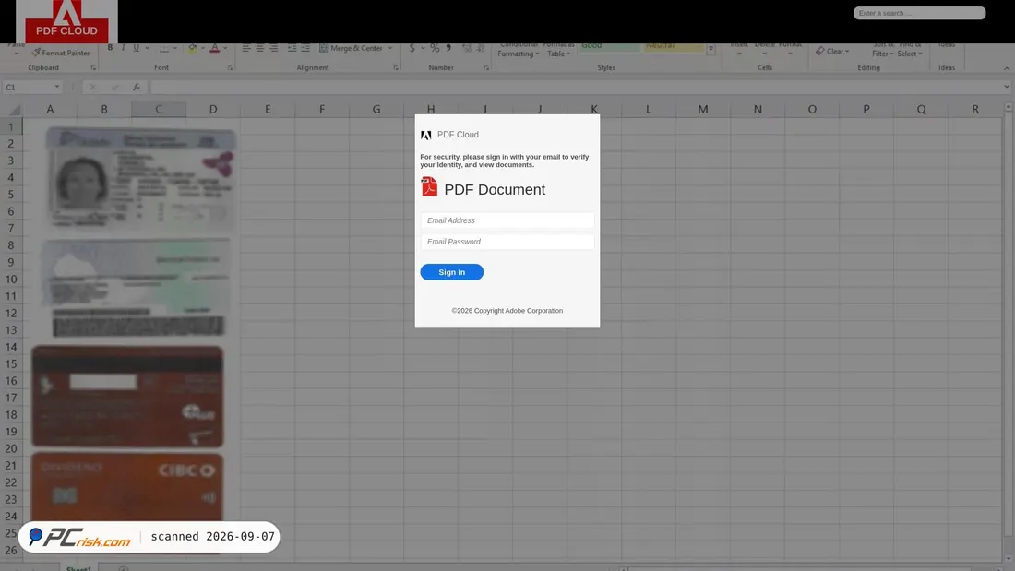Select column header M

(702, 110)
